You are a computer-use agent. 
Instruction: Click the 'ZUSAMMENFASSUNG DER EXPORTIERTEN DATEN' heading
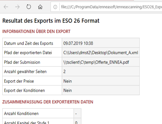48,102
